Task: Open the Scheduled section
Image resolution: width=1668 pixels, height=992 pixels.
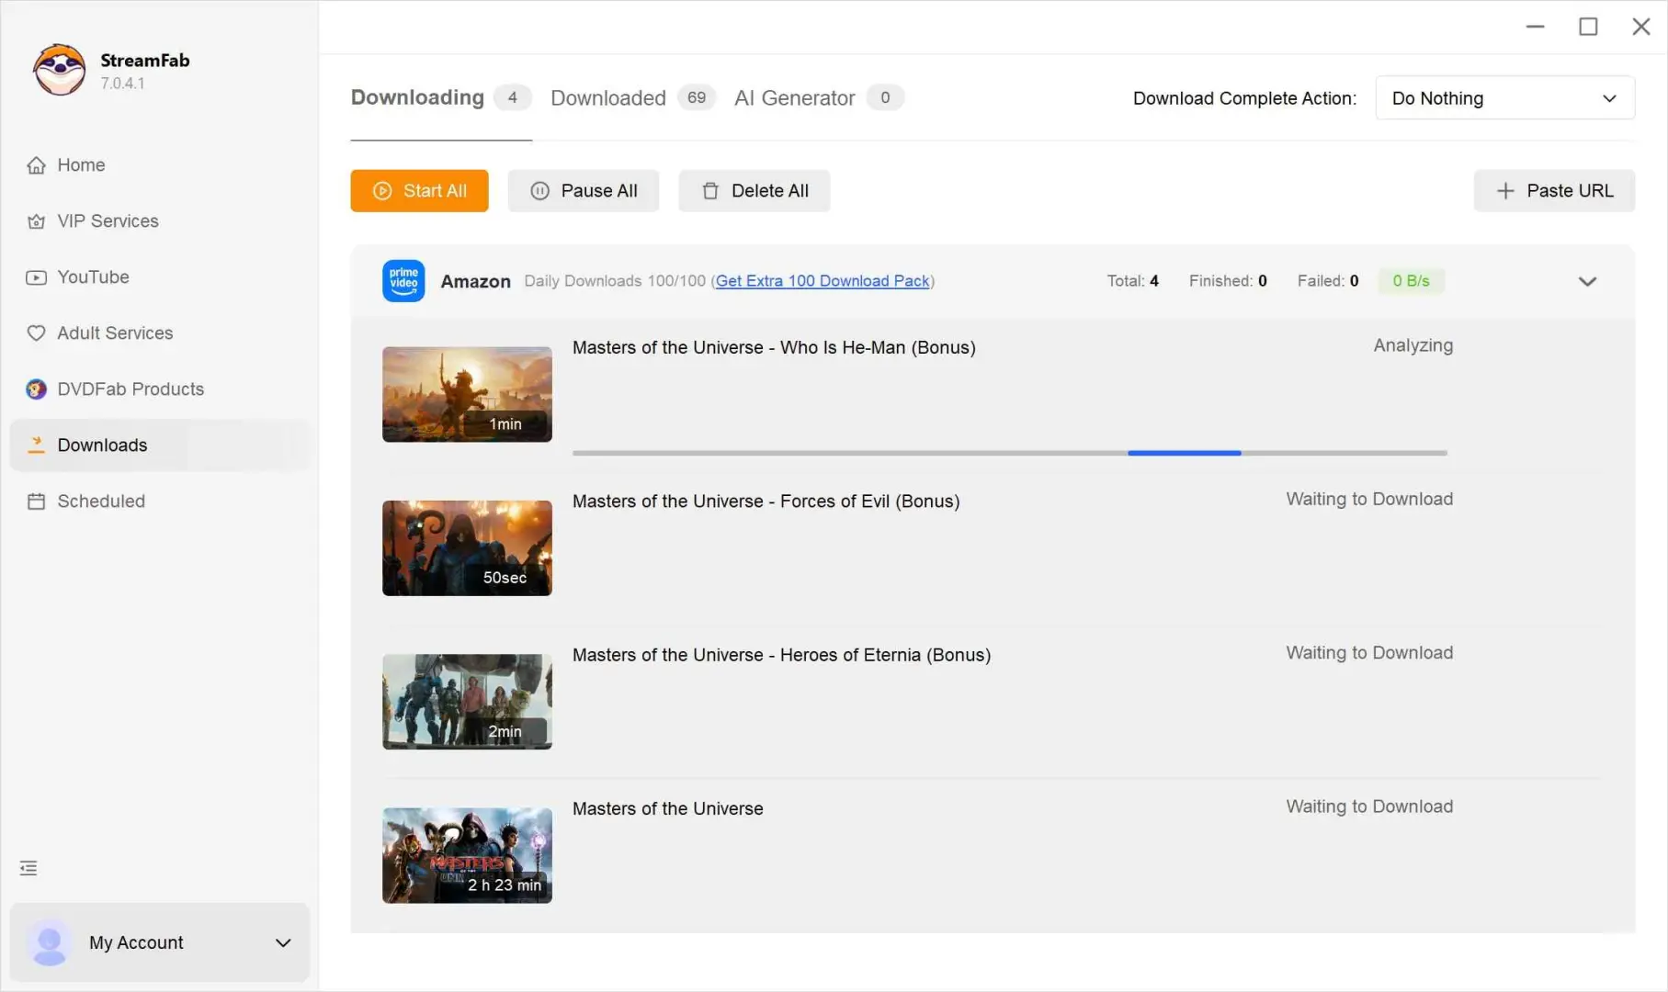Action: (x=160, y=502)
